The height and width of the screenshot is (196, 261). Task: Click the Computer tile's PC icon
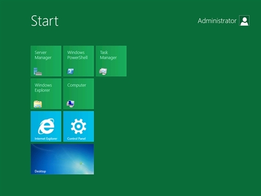[70, 104]
